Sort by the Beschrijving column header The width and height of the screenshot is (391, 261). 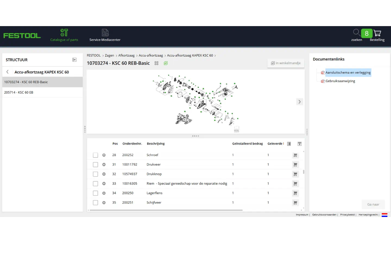click(x=156, y=144)
